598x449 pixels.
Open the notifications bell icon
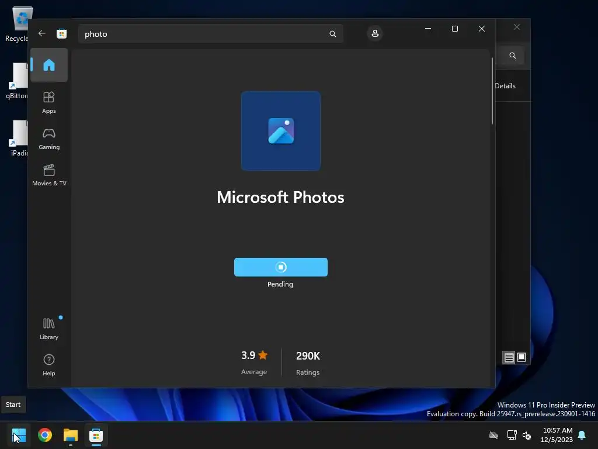click(582, 435)
